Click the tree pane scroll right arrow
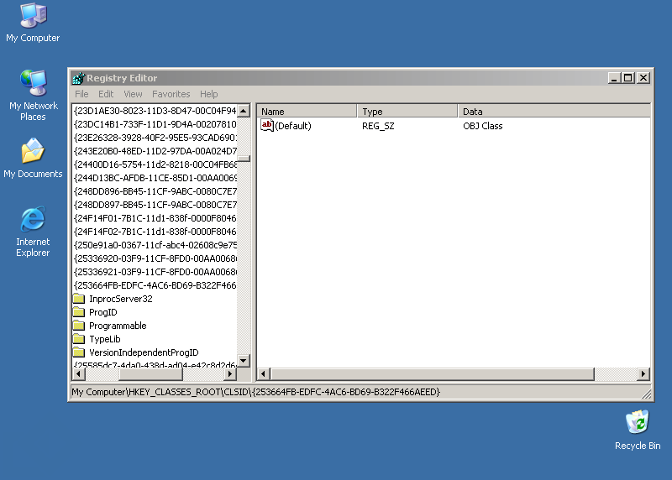This screenshot has height=480, width=672. tap(230, 373)
